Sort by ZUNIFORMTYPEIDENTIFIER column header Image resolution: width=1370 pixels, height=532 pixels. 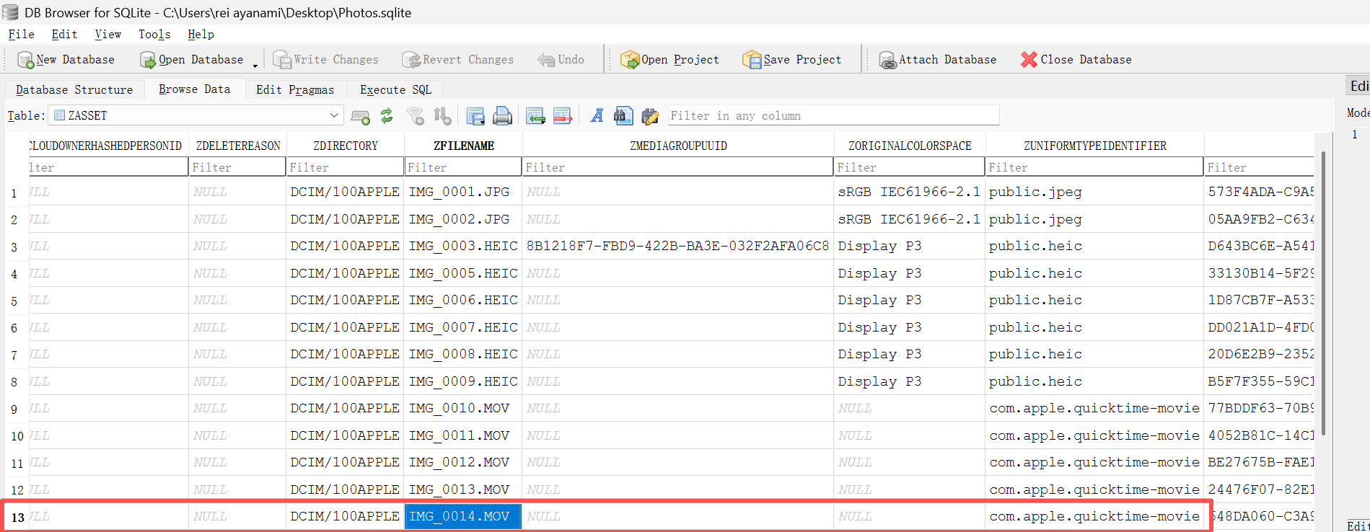tap(1094, 146)
